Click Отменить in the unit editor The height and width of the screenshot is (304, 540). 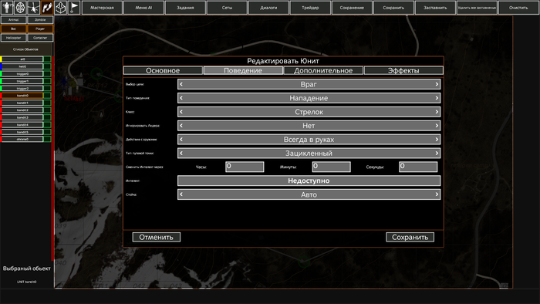[x=157, y=237]
